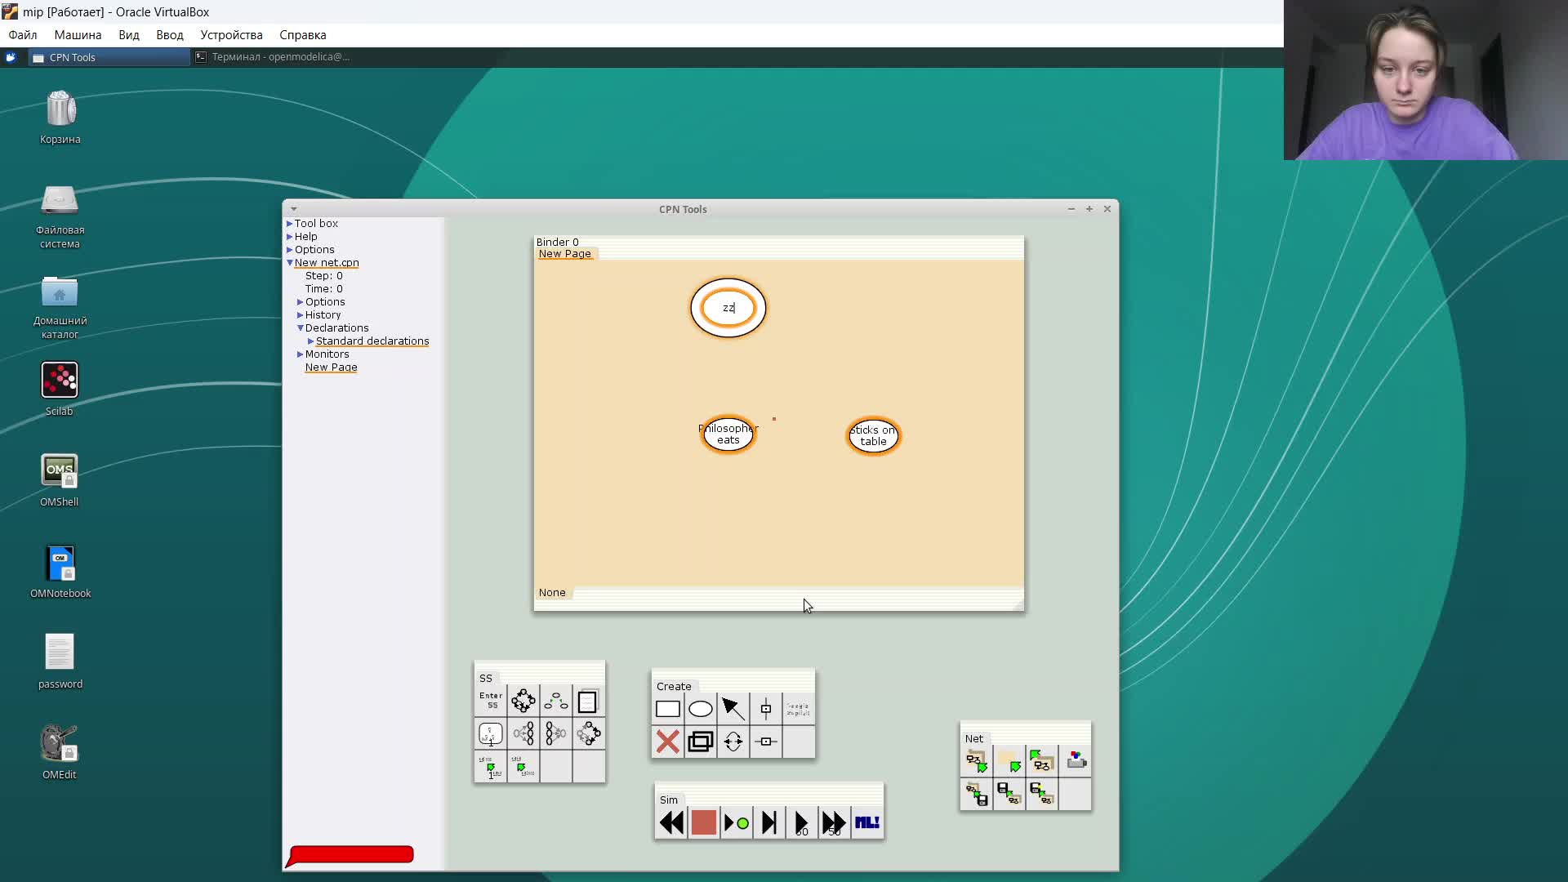
Task: Click the Enter SS state space tool
Action: pos(491,702)
